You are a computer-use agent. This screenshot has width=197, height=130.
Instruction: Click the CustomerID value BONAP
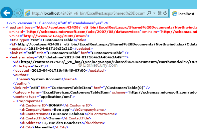tap(55, 105)
